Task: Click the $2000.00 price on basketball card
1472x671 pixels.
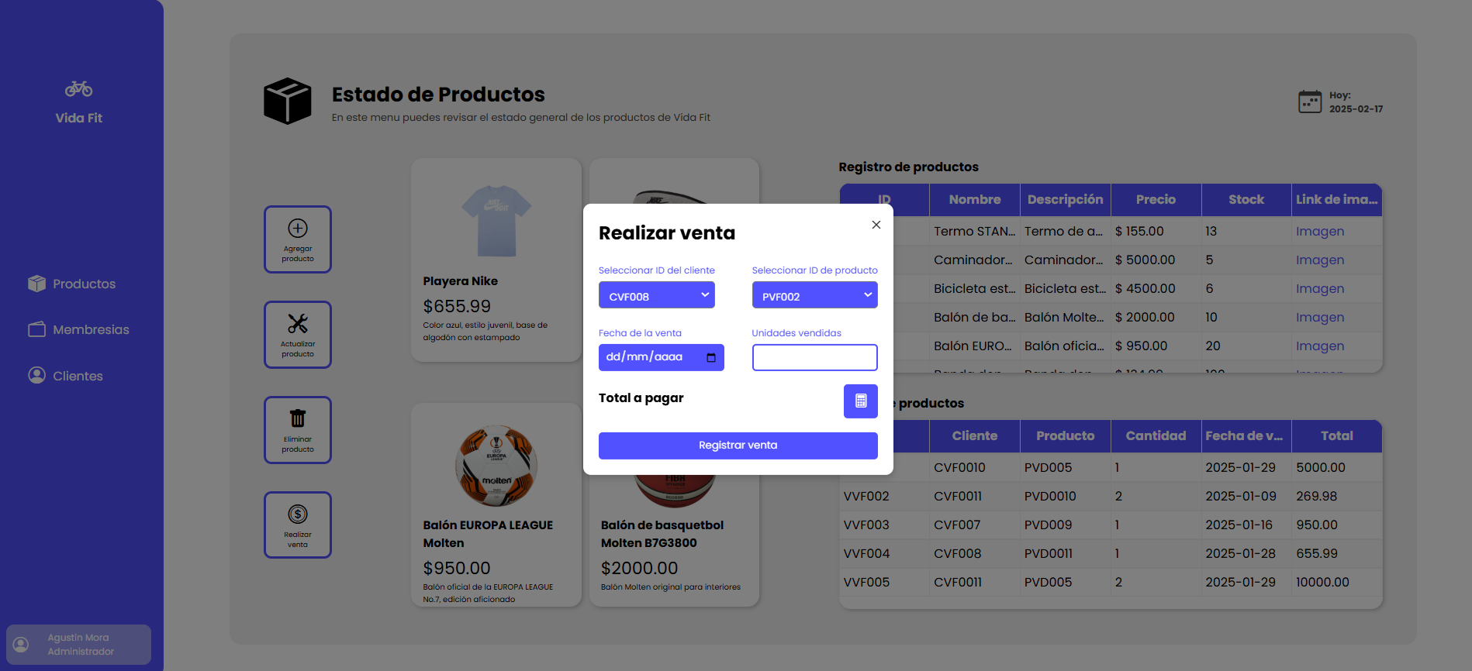Action: pos(639,568)
